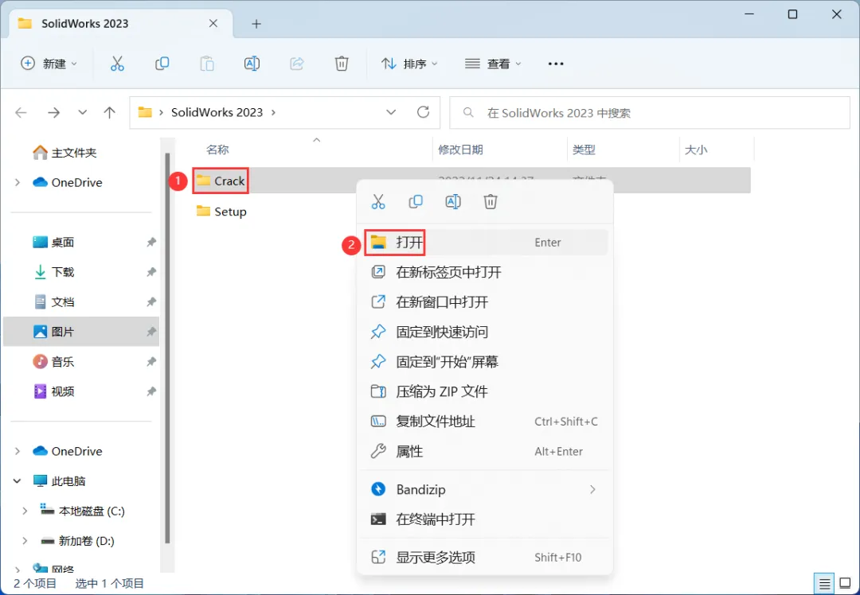860x595 pixels.
Task: Choose 复制文件地址
Action: click(485, 422)
